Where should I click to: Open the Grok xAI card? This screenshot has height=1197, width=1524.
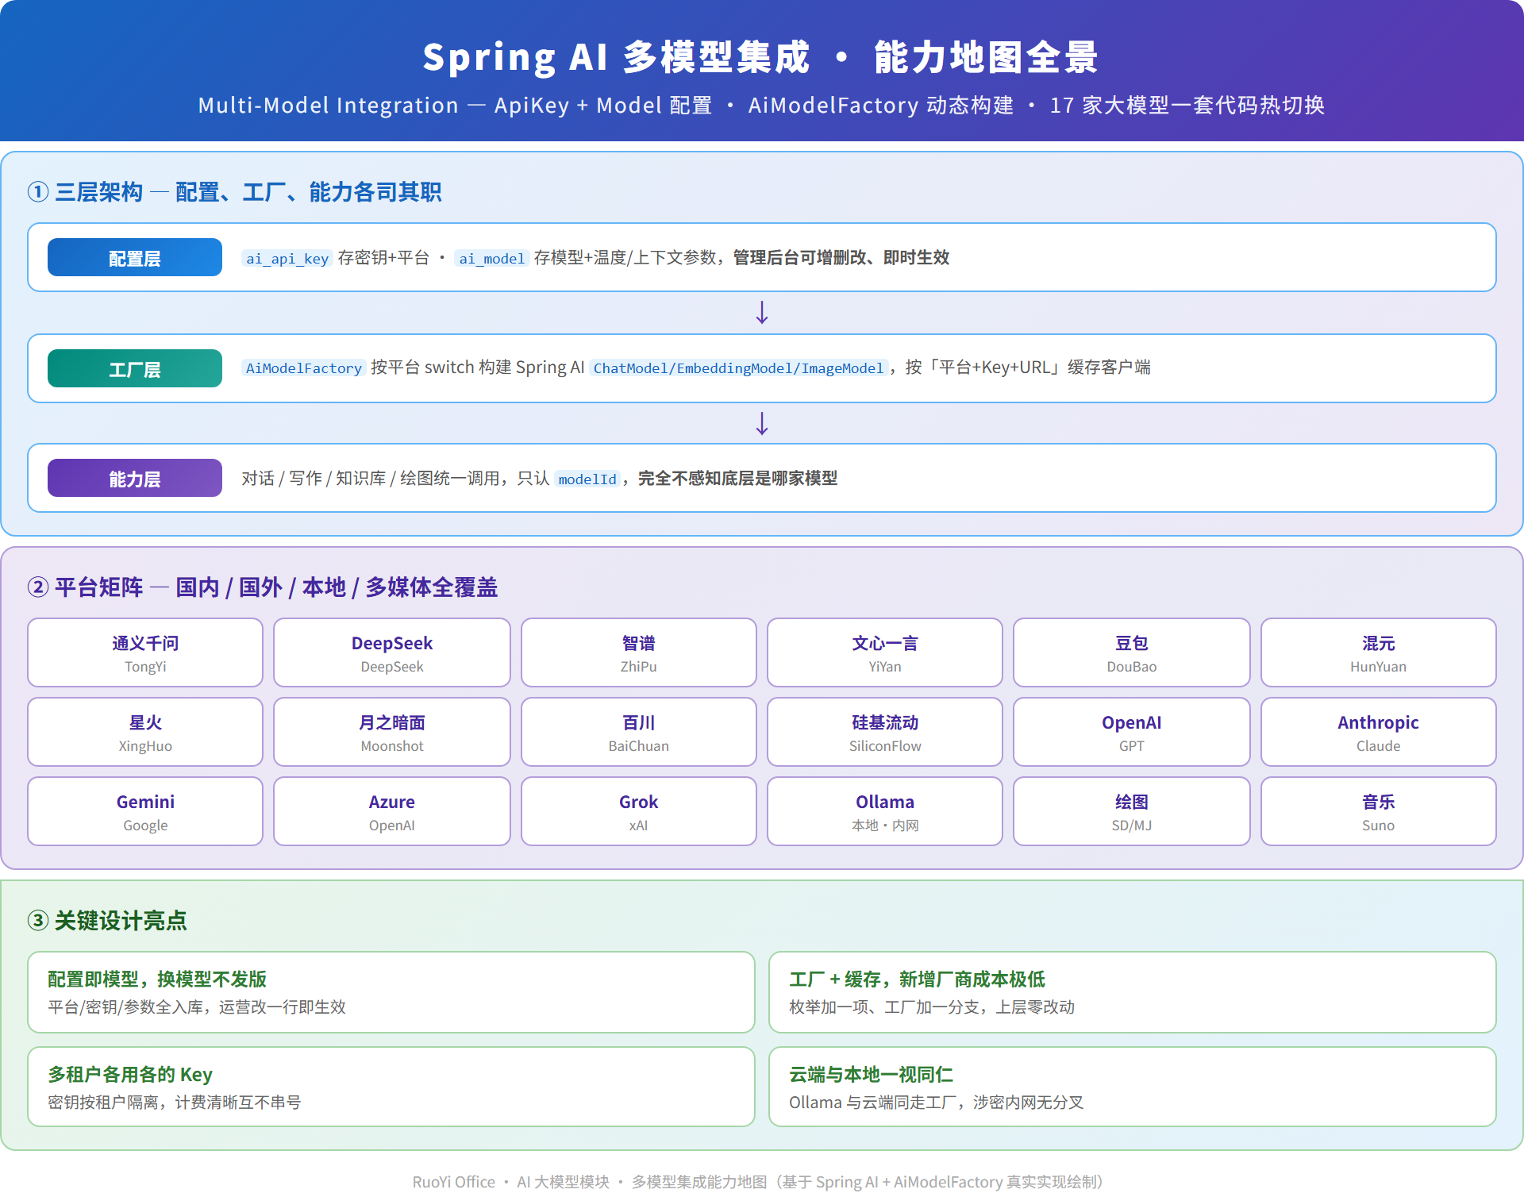click(x=639, y=811)
